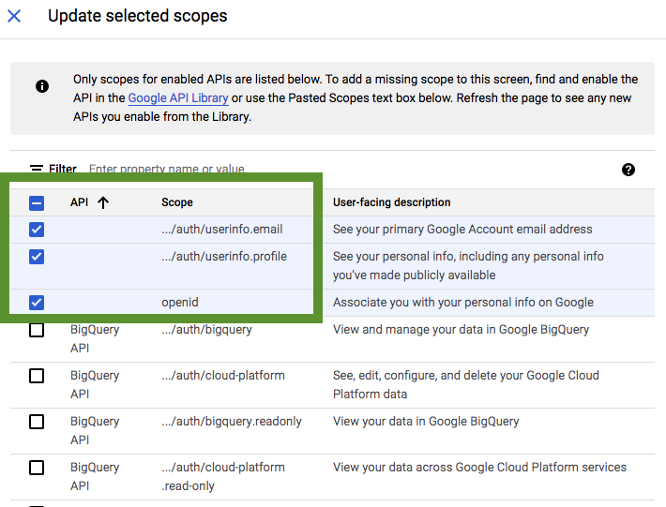Select the .../auth/userinfo.email scope text

point(221,230)
